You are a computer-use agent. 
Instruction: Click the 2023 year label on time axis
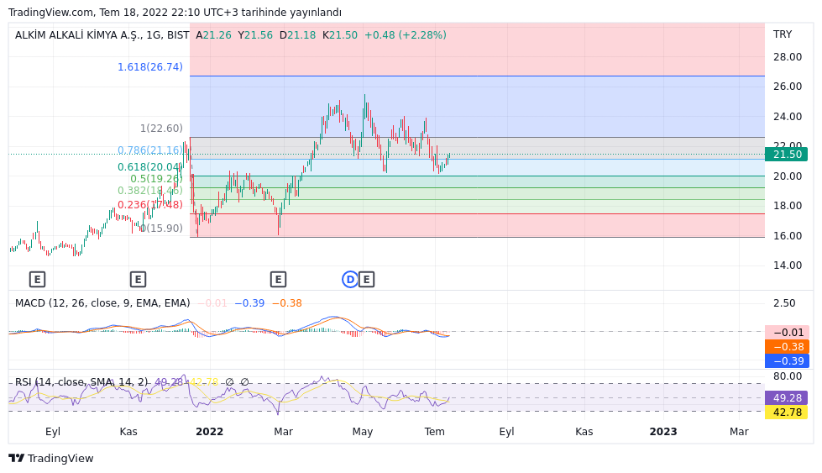(x=663, y=432)
